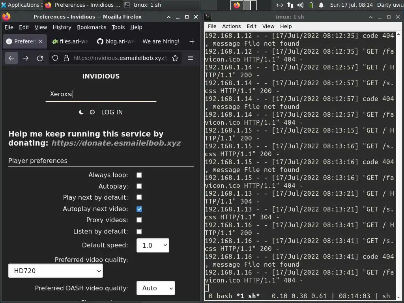The height and width of the screenshot is (303, 404).
Task: Click the terminal scrollbar down arrow
Action: coord(398,297)
